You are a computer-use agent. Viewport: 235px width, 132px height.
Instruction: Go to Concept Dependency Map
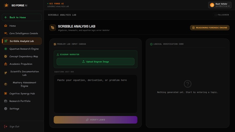coord(22,57)
